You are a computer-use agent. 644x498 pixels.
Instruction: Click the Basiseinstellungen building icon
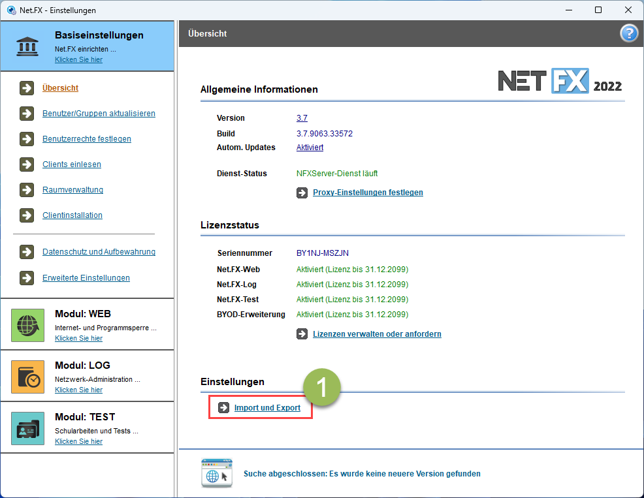[27, 46]
